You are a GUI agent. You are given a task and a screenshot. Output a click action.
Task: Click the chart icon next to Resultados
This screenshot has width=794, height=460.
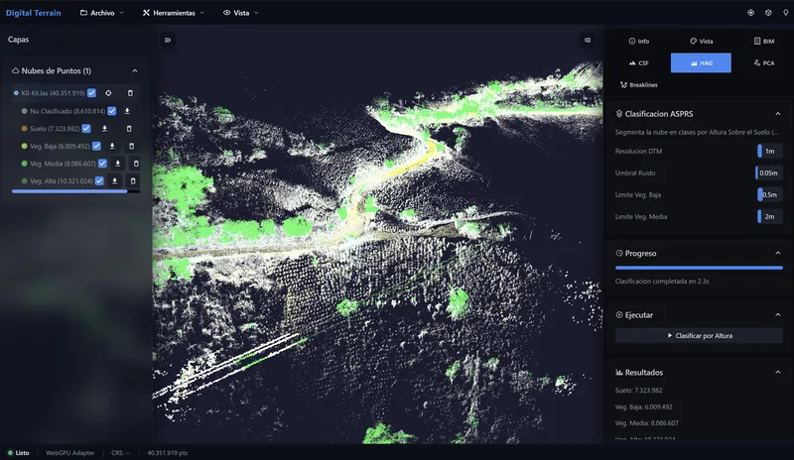point(618,372)
